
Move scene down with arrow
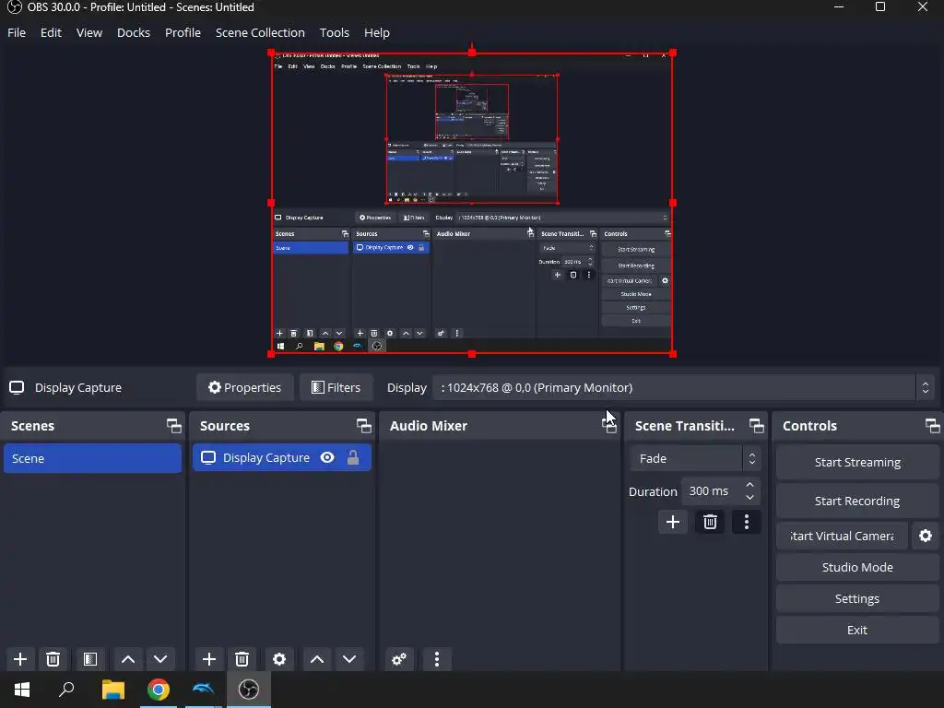pos(160,659)
